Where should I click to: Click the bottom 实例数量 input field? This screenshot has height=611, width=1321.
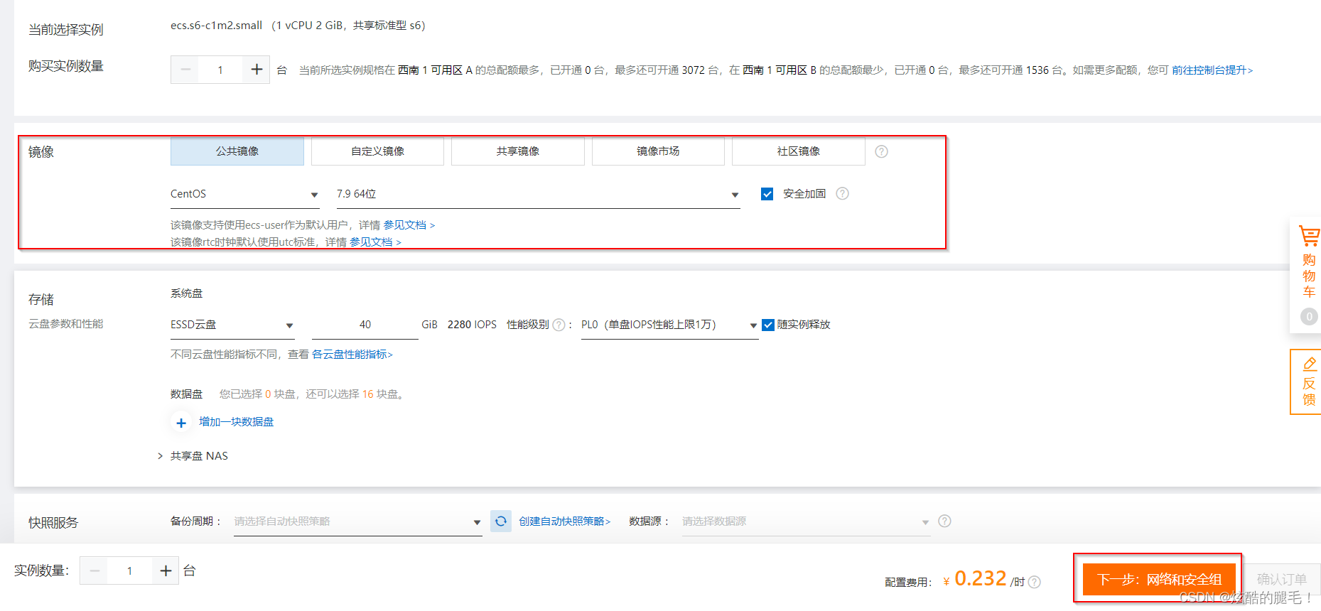(x=129, y=571)
